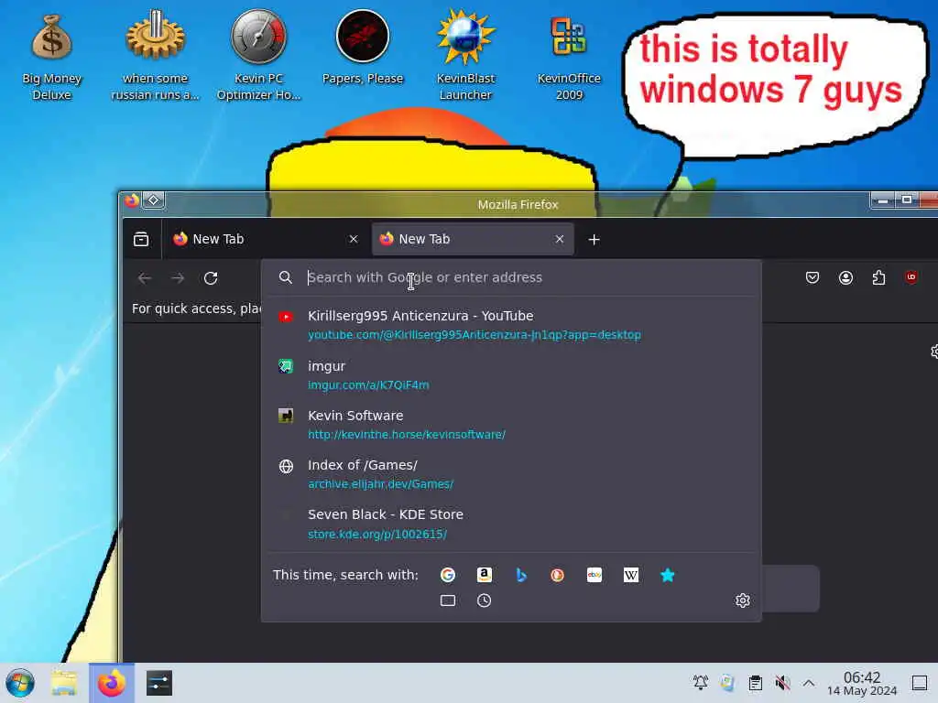Open the Windows 7 style Start menu
This screenshot has height=703, width=938.
tap(20, 683)
